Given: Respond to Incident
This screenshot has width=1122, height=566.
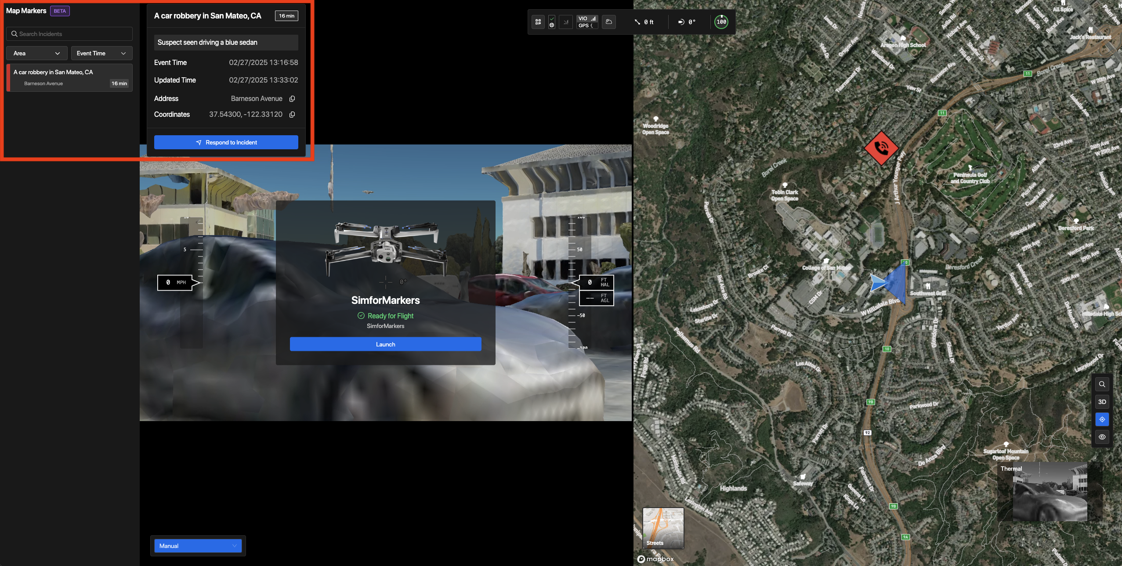Looking at the screenshot, I should (226, 142).
